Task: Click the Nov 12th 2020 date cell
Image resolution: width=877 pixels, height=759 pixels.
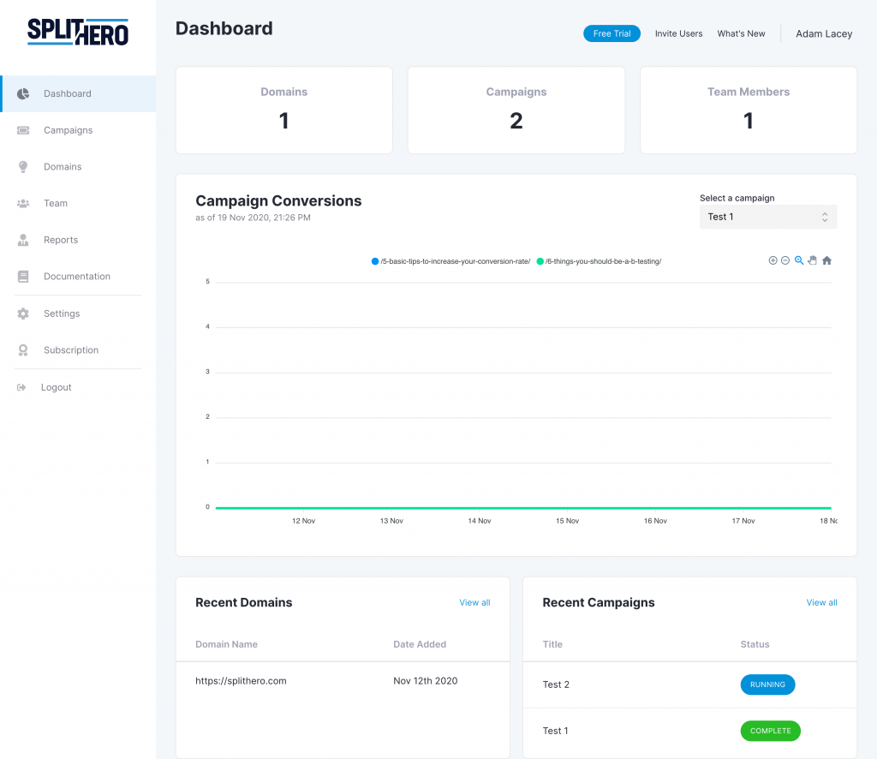Action: (425, 681)
